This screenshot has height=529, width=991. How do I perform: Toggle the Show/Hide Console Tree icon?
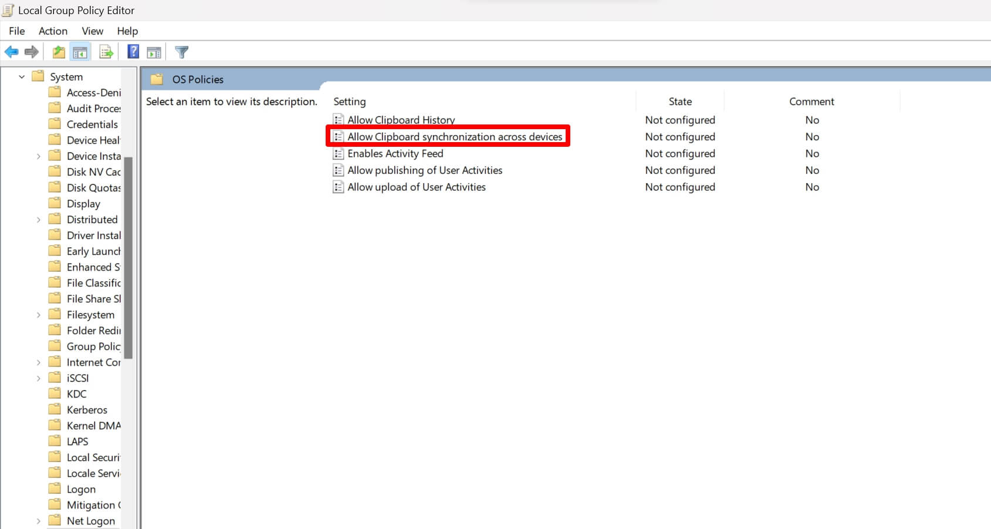click(x=80, y=52)
